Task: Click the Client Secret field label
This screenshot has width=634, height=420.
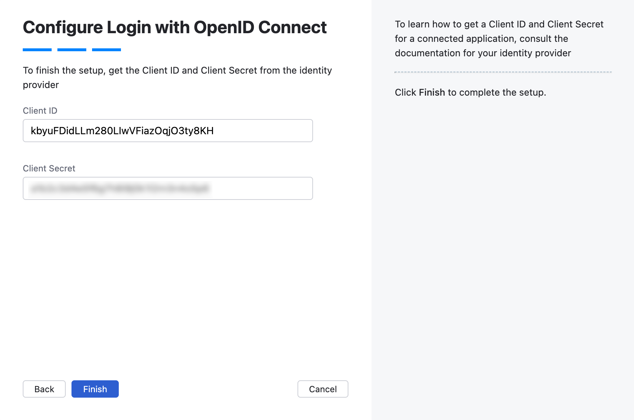Action: pyautogui.click(x=49, y=168)
